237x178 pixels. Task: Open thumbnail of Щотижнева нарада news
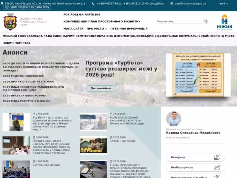click(x=16, y=169)
